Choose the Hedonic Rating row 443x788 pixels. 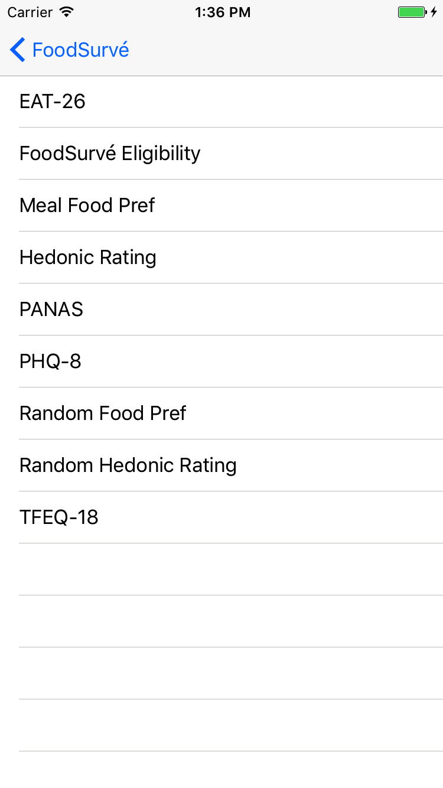[x=221, y=258]
